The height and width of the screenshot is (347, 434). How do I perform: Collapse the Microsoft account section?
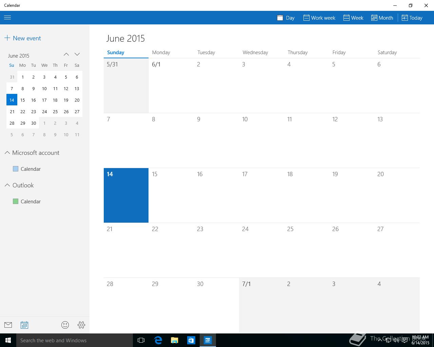[7, 153]
